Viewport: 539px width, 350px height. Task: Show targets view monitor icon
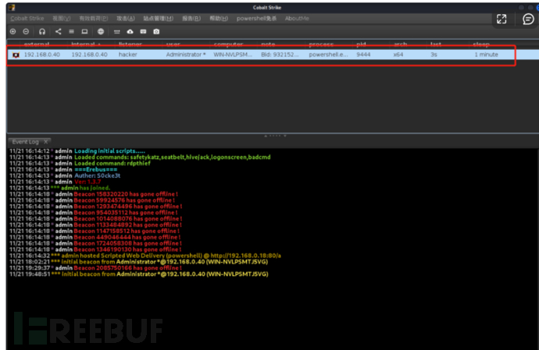[84, 31]
